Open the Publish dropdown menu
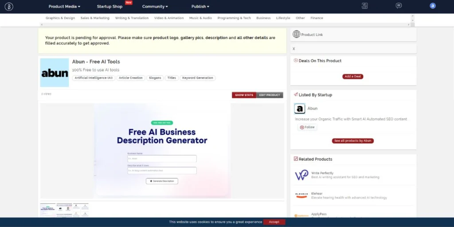Image resolution: width=454 pixels, height=227 pixels. pos(200,6)
